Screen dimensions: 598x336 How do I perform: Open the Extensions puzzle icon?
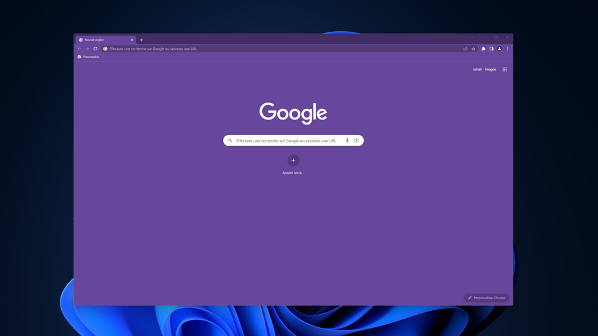pos(483,49)
